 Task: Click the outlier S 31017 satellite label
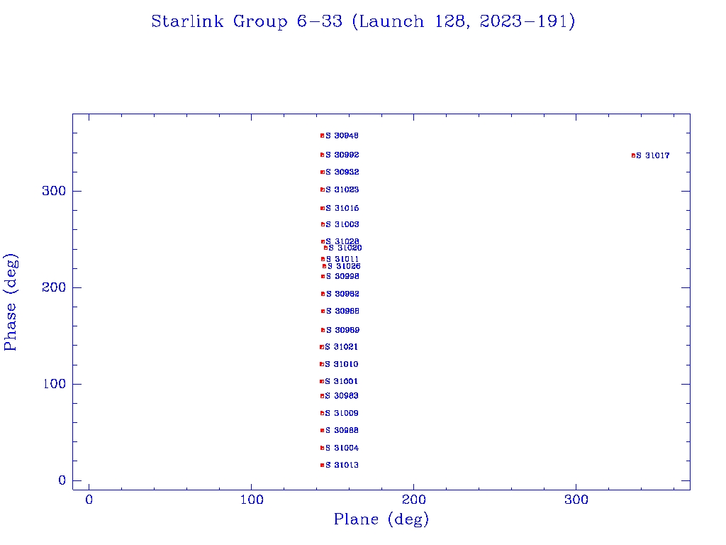tap(653, 155)
